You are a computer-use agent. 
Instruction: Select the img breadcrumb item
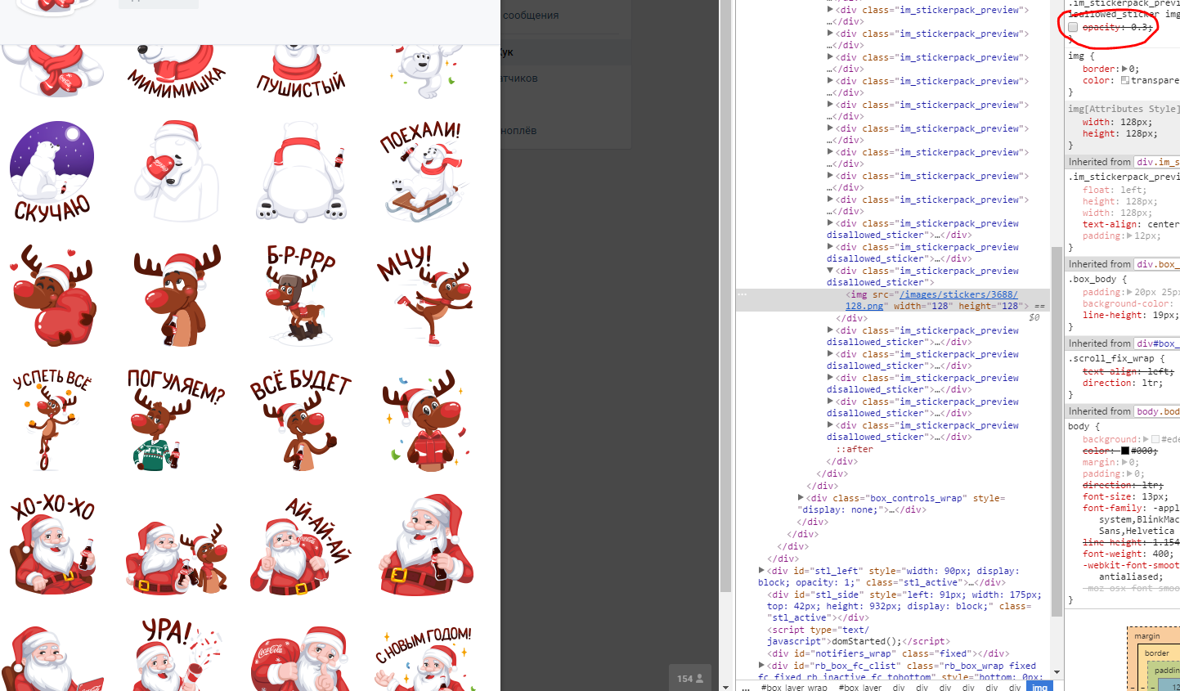click(x=1040, y=687)
